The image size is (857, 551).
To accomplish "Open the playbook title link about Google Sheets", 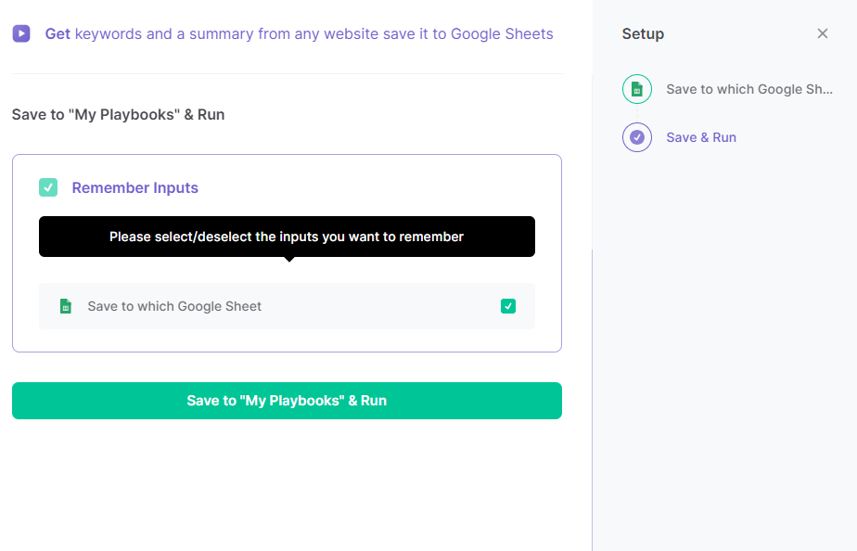I will (299, 34).
